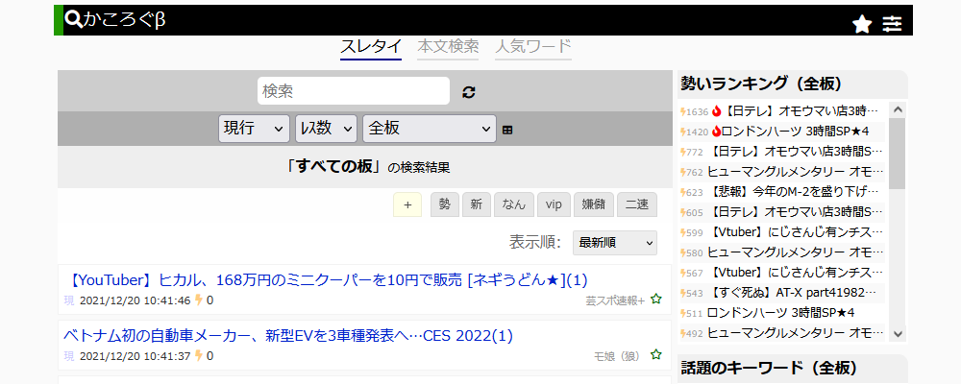The image size is (961, 384).
Task: Choose the 嫌儲 board shortcut
Action: 593,205
